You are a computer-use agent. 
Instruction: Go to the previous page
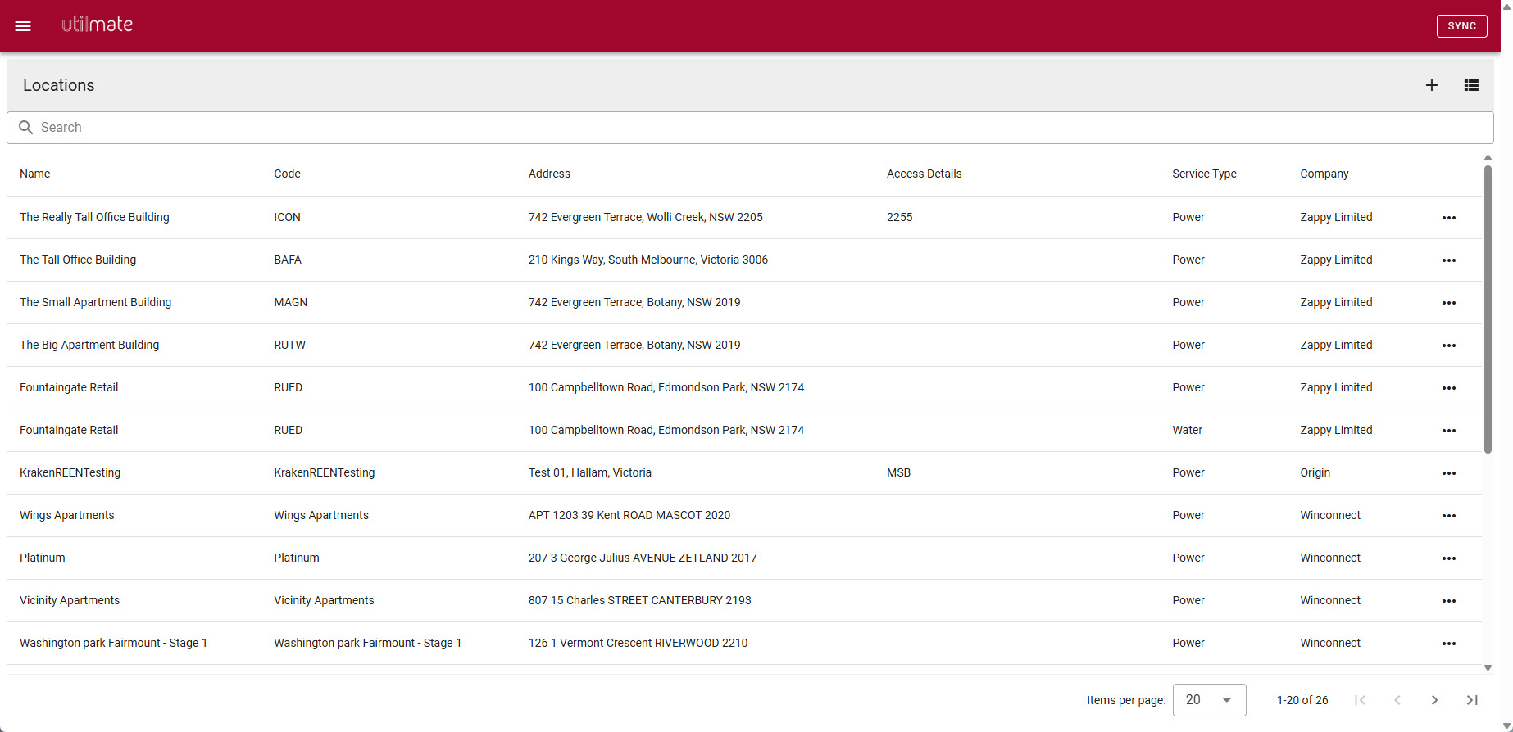pyautogui.click(x=1397, y=700)
